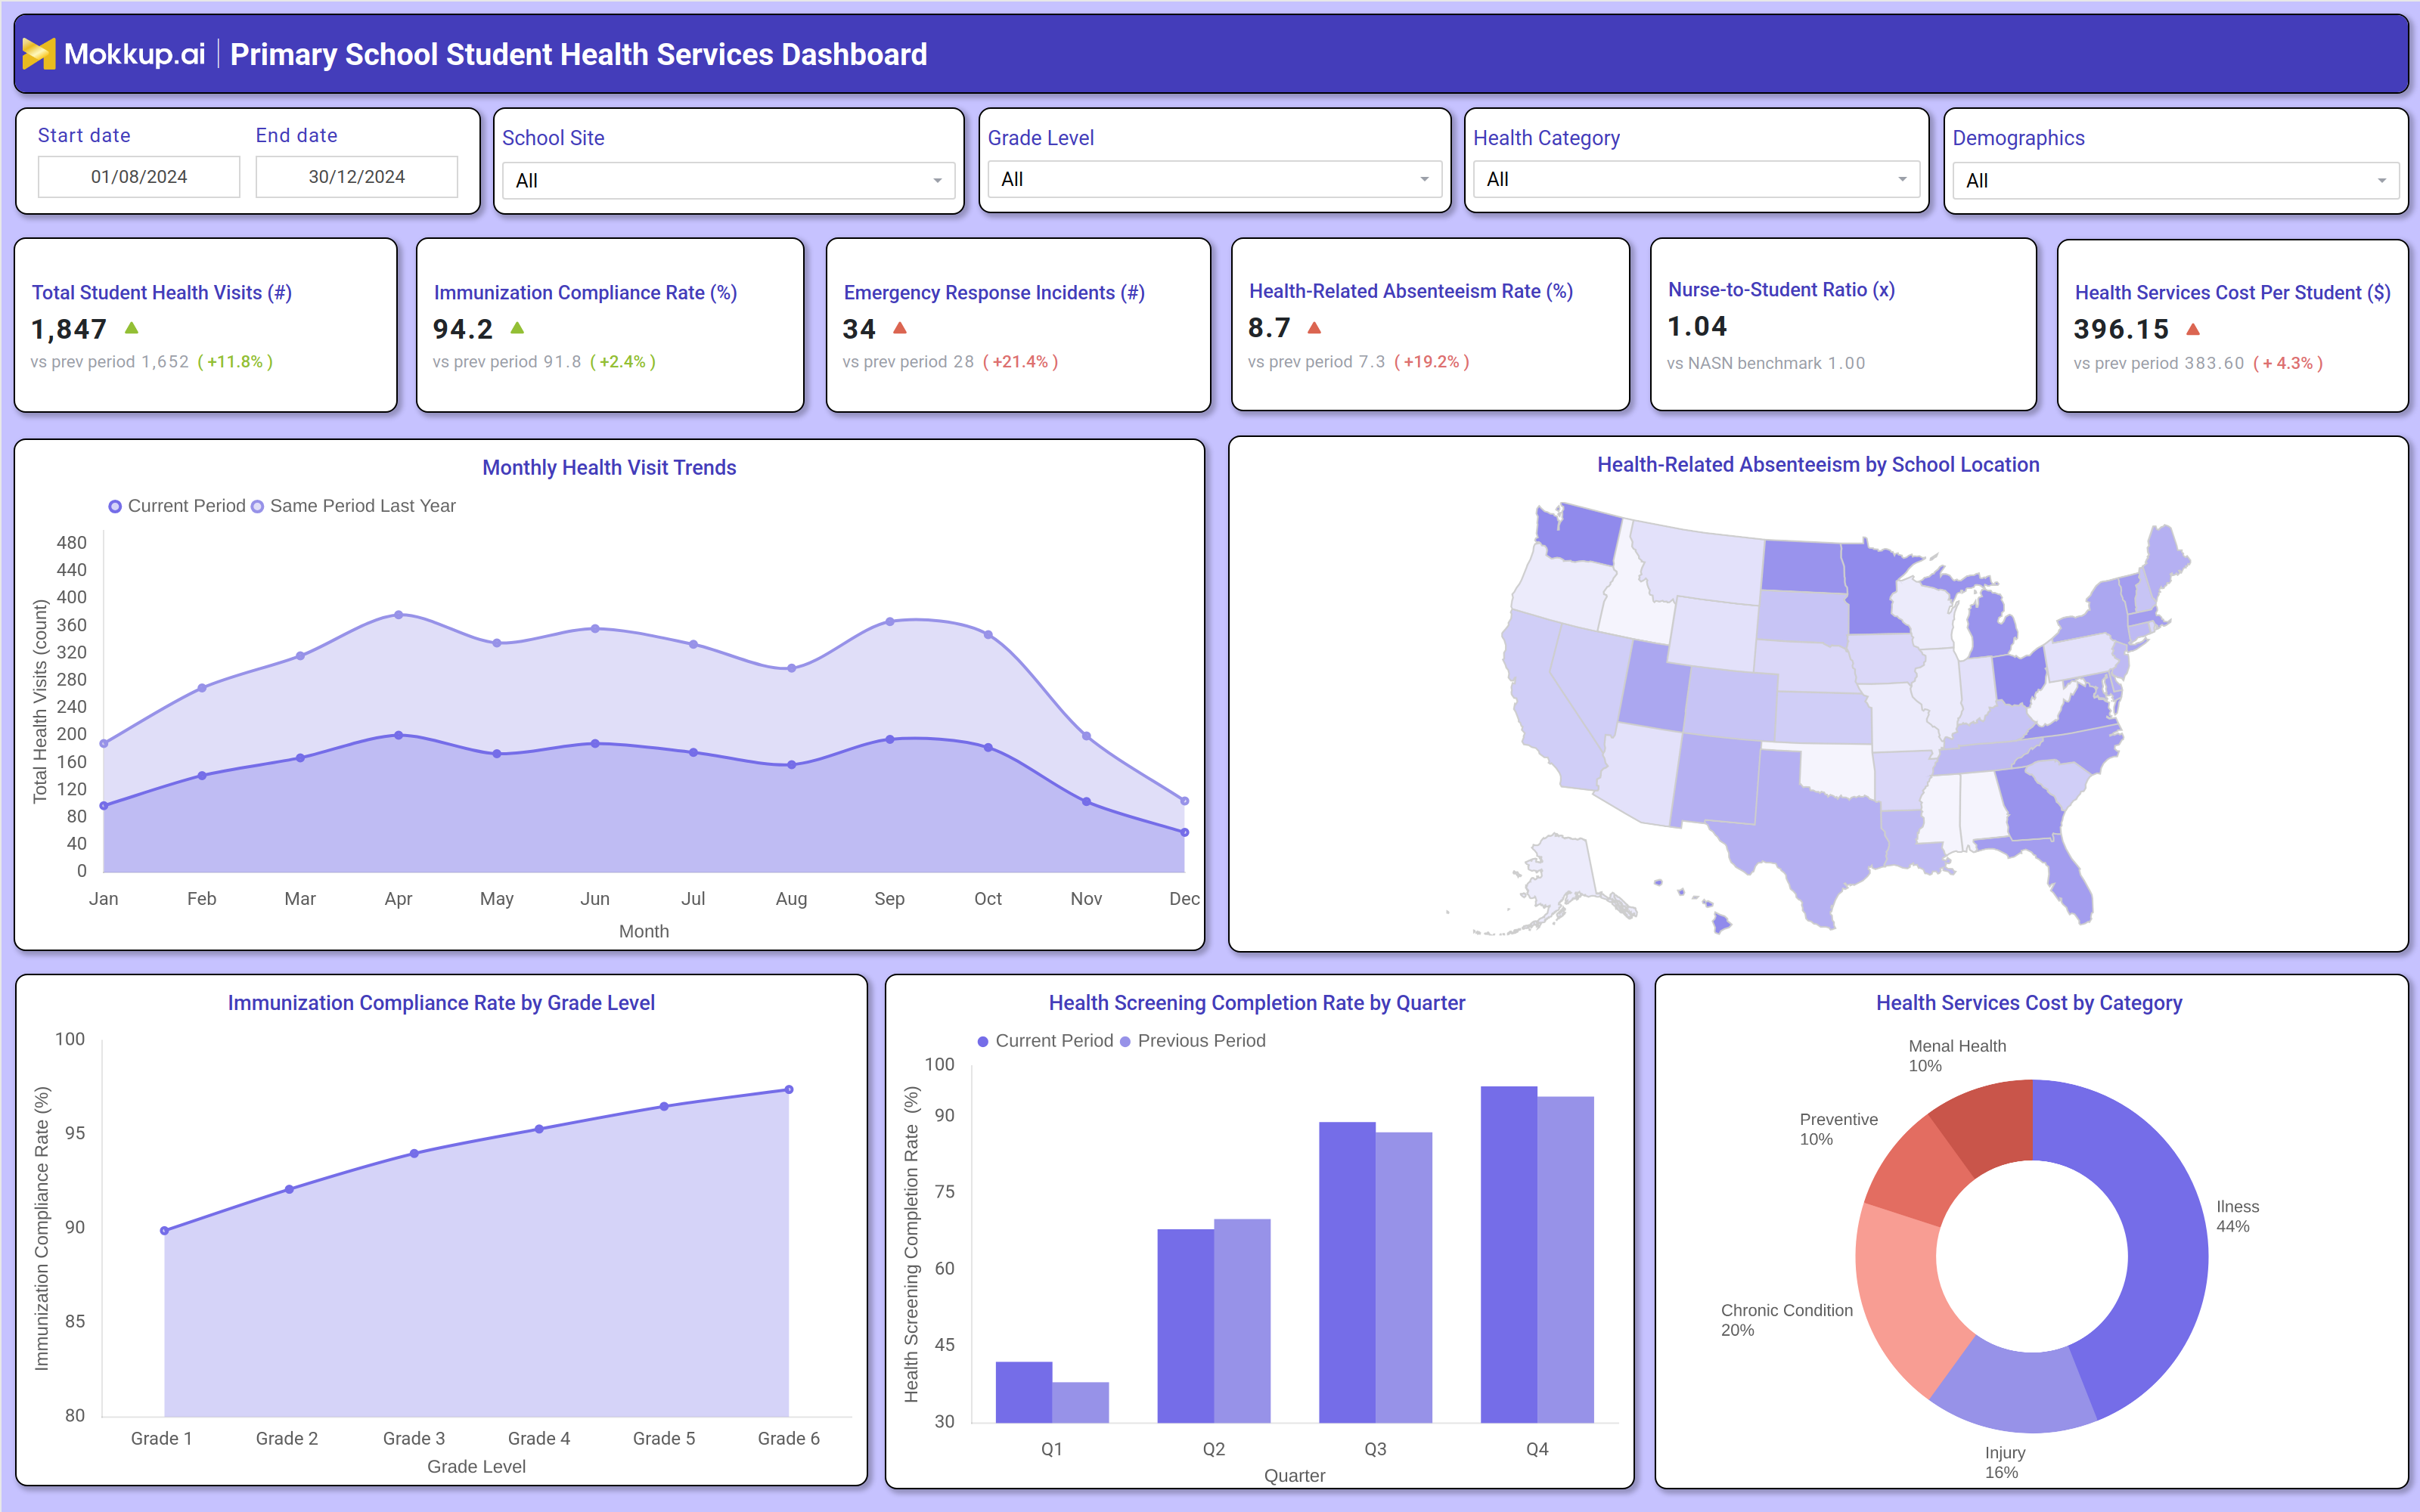Screen dimensions: 2420x1512
Task: Click the Sep point on Current Period line
Action: coord(890,740)
